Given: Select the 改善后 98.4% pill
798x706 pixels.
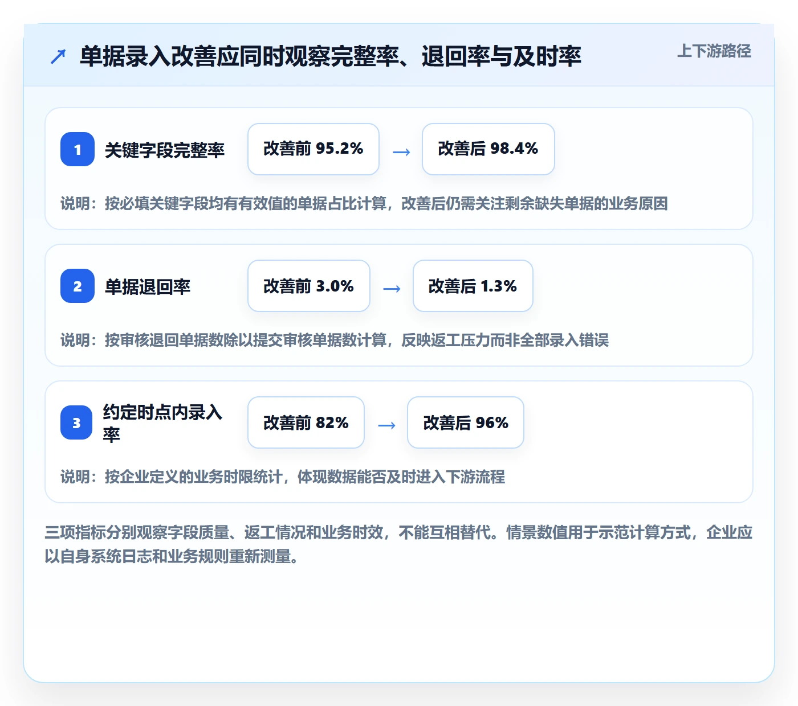Looking at the screenshot, I should (488, 149).
